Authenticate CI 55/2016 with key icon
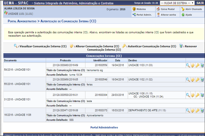205x136 pixels. [x=197, y=80]
